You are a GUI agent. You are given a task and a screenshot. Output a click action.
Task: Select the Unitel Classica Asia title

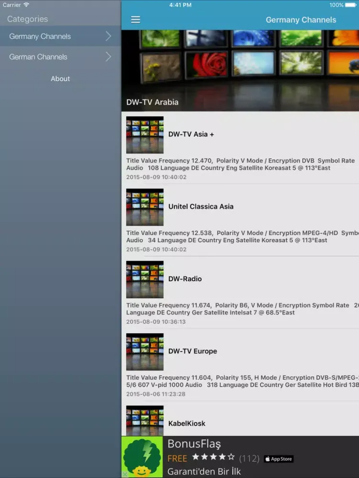click(201, 206)
